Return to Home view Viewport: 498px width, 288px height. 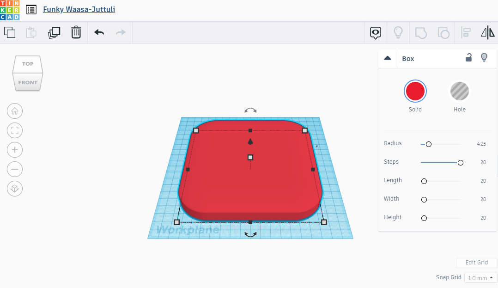(x=15, y=111)
